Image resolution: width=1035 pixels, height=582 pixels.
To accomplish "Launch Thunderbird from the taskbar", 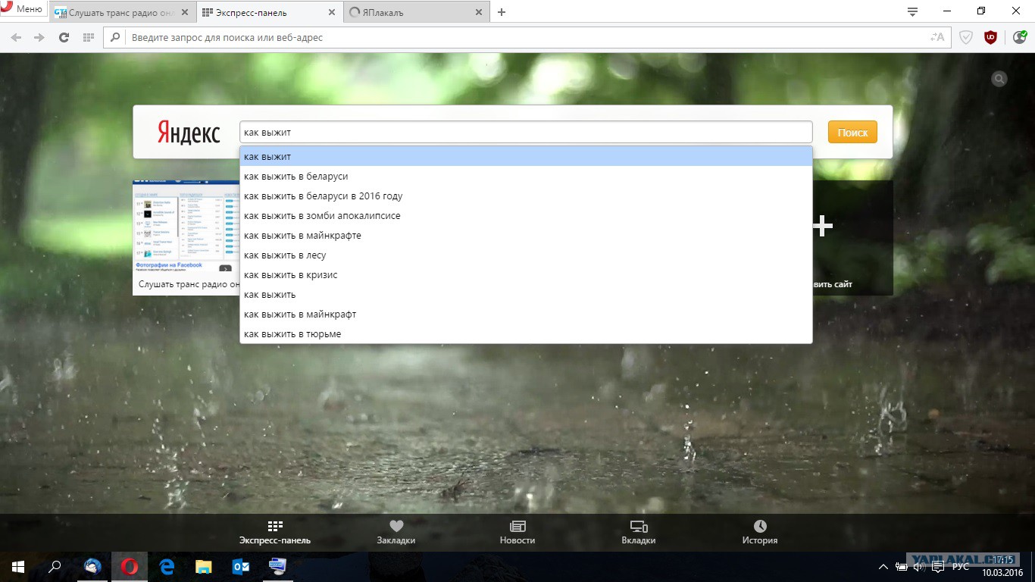I will (x=93, y=566).
